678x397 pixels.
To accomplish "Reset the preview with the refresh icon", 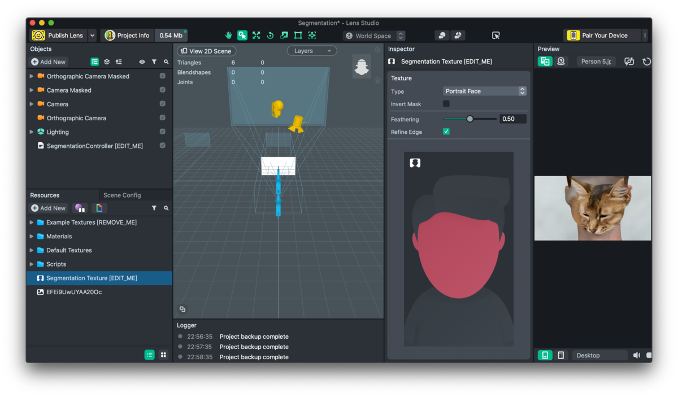I will 647,62.
